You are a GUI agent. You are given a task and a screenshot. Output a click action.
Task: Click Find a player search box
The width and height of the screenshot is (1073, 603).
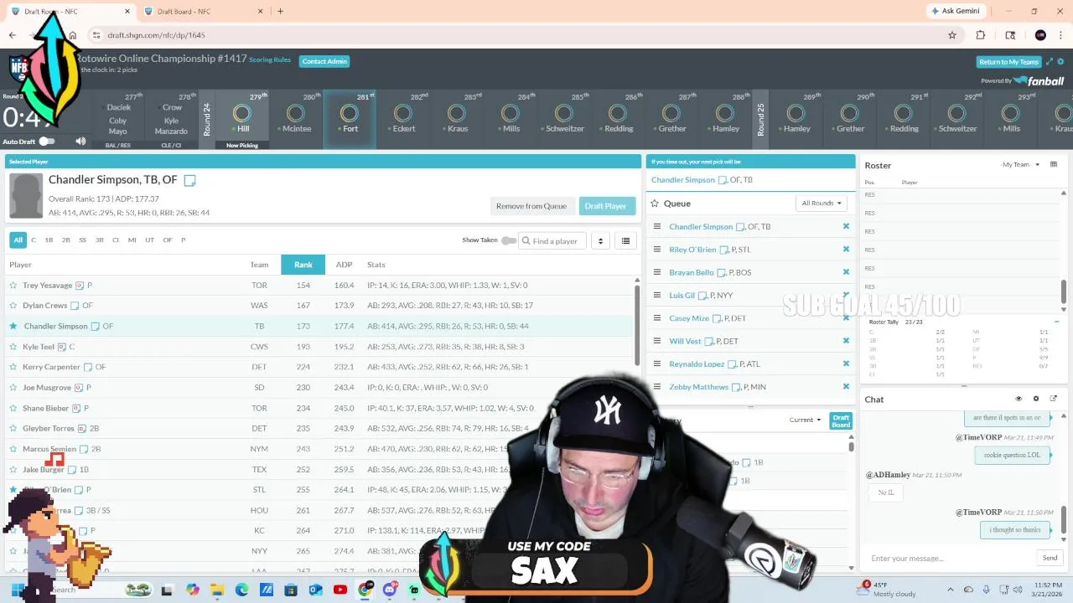(x=551, y=240)
